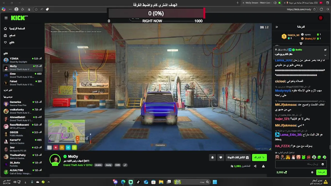Go to the home page in the sidebar

point(14,28)
